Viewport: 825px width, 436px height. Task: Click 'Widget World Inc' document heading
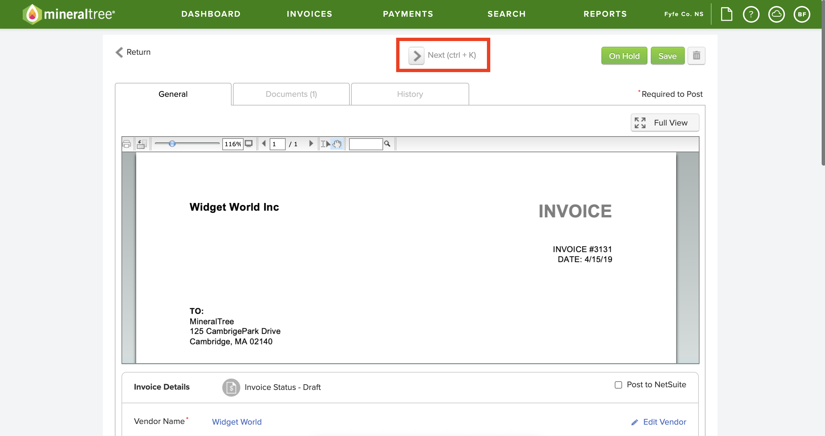[234, 207]
